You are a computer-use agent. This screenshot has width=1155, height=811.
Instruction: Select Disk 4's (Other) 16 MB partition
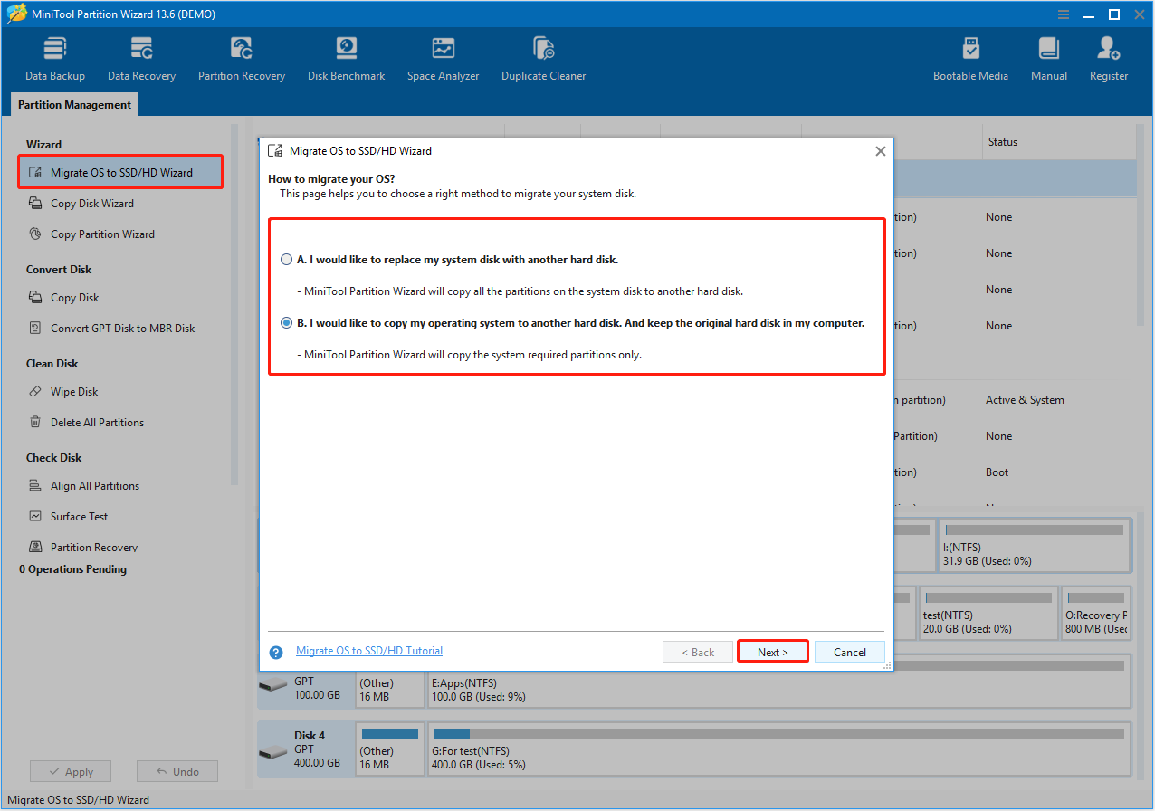pyautogui.click(x=389, y=749)
